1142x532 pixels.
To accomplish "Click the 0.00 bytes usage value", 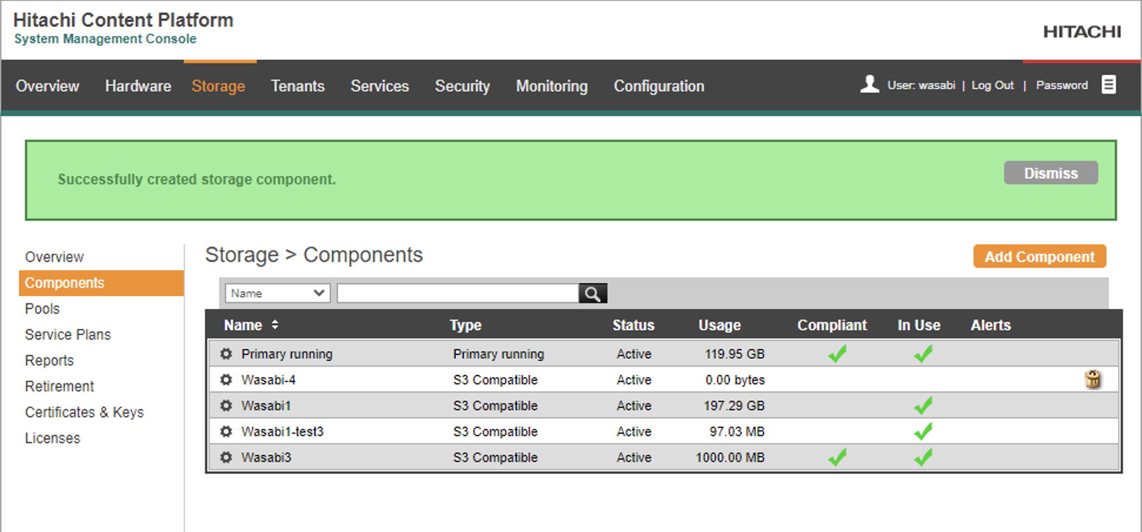I will (x=735, y=380).
